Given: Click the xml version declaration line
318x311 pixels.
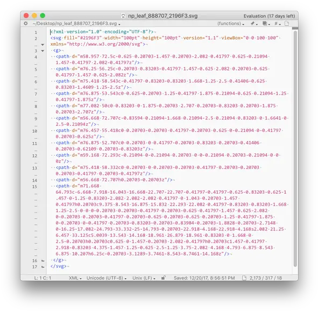Looking at the screenshot, I should coord(102,32).
